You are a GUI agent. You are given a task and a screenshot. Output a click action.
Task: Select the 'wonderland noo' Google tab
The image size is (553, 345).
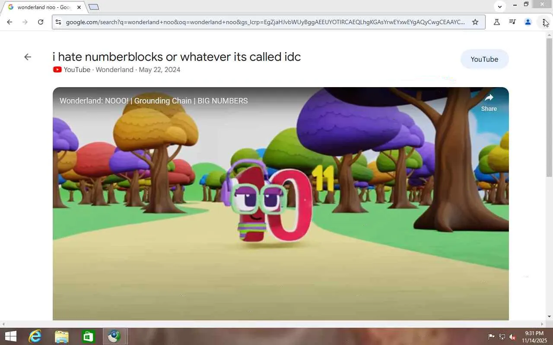click(43, 7)
